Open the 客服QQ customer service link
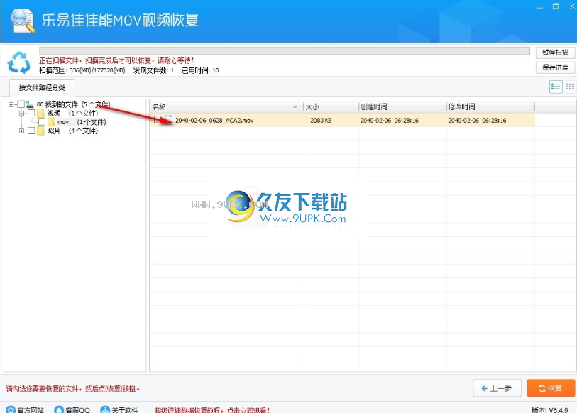 [77, 409]
